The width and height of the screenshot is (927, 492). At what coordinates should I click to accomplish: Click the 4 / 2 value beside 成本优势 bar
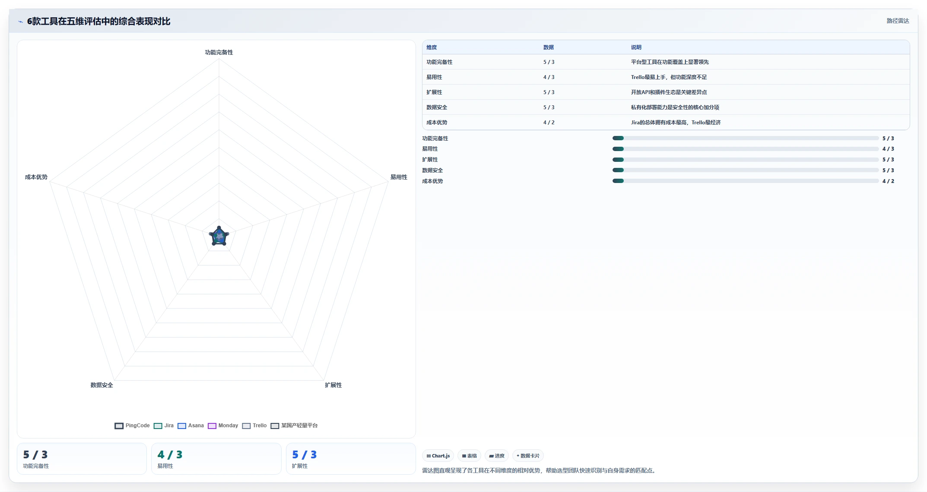[888, 181]
